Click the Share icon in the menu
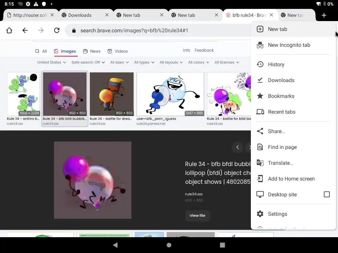 tap(260, 131)
